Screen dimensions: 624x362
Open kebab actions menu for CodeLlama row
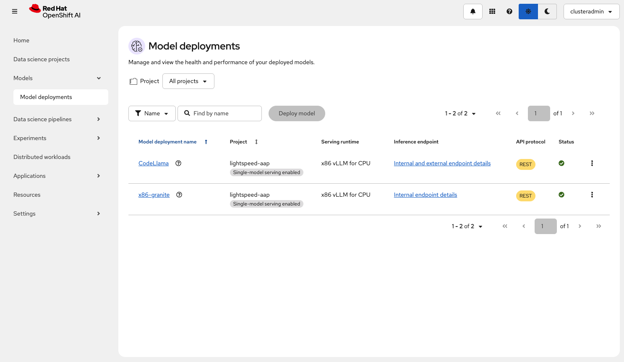(592, 163)
